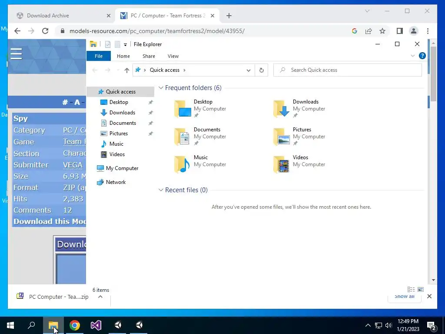Expand the ribbon with the chevron
Viewport: 445px width, 334px height.
tap(413, 56)
